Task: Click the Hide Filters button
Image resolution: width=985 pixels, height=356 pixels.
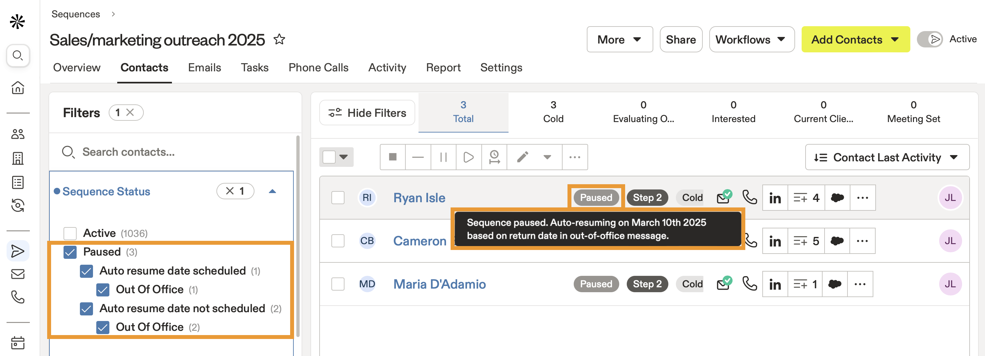Action: pos(367,113)
